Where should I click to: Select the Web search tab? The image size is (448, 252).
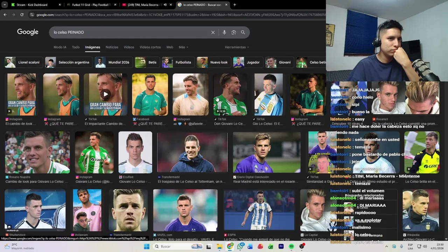pos(170,47)
